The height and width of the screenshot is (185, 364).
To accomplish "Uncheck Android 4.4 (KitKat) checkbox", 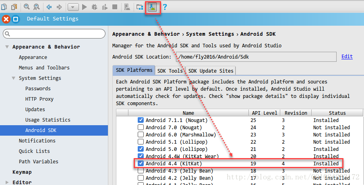I will (141, 163).
